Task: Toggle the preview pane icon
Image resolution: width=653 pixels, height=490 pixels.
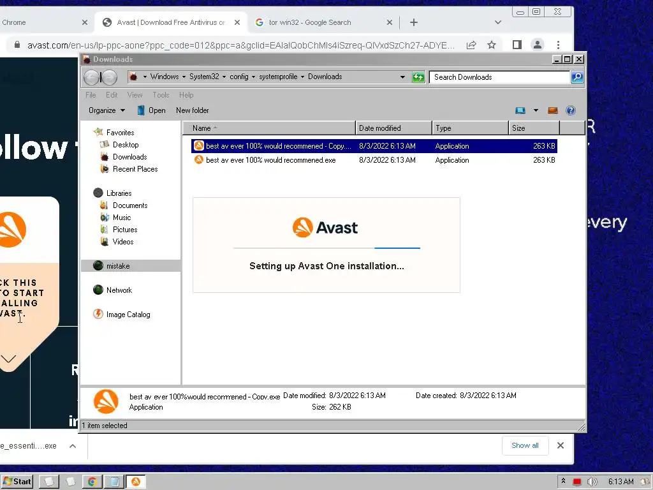Action: pos(553,110)
